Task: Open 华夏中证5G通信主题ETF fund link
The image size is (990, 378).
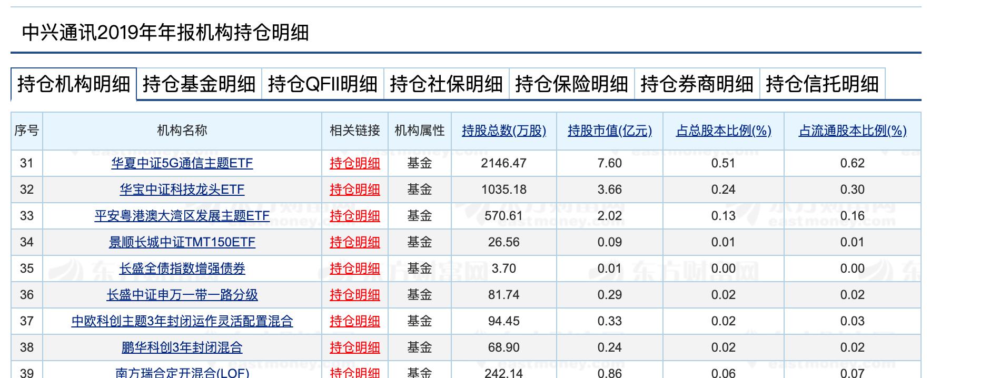Action: point(182,163)
